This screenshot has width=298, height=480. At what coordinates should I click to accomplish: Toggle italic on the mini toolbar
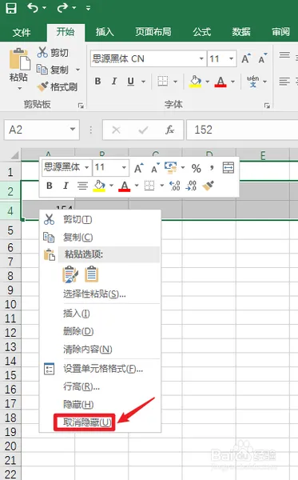pos(66,186)
